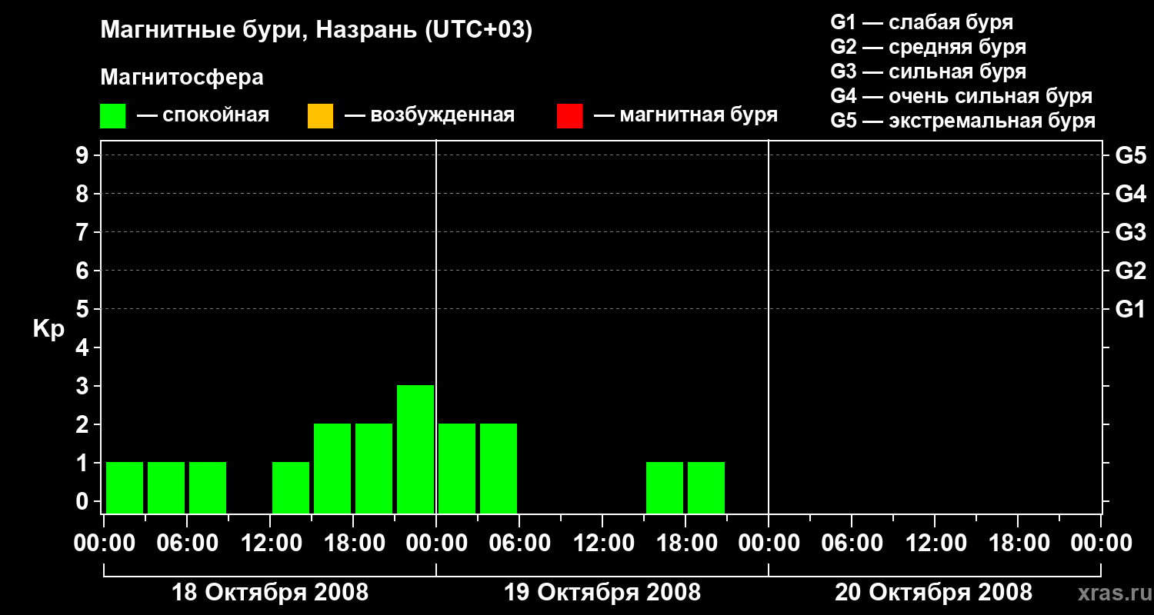Image resolution: width=1154 pixels, height=615 pixels.
Task: Click the final 00:00 label ending 20 Октября
Action: [1101, 544]
